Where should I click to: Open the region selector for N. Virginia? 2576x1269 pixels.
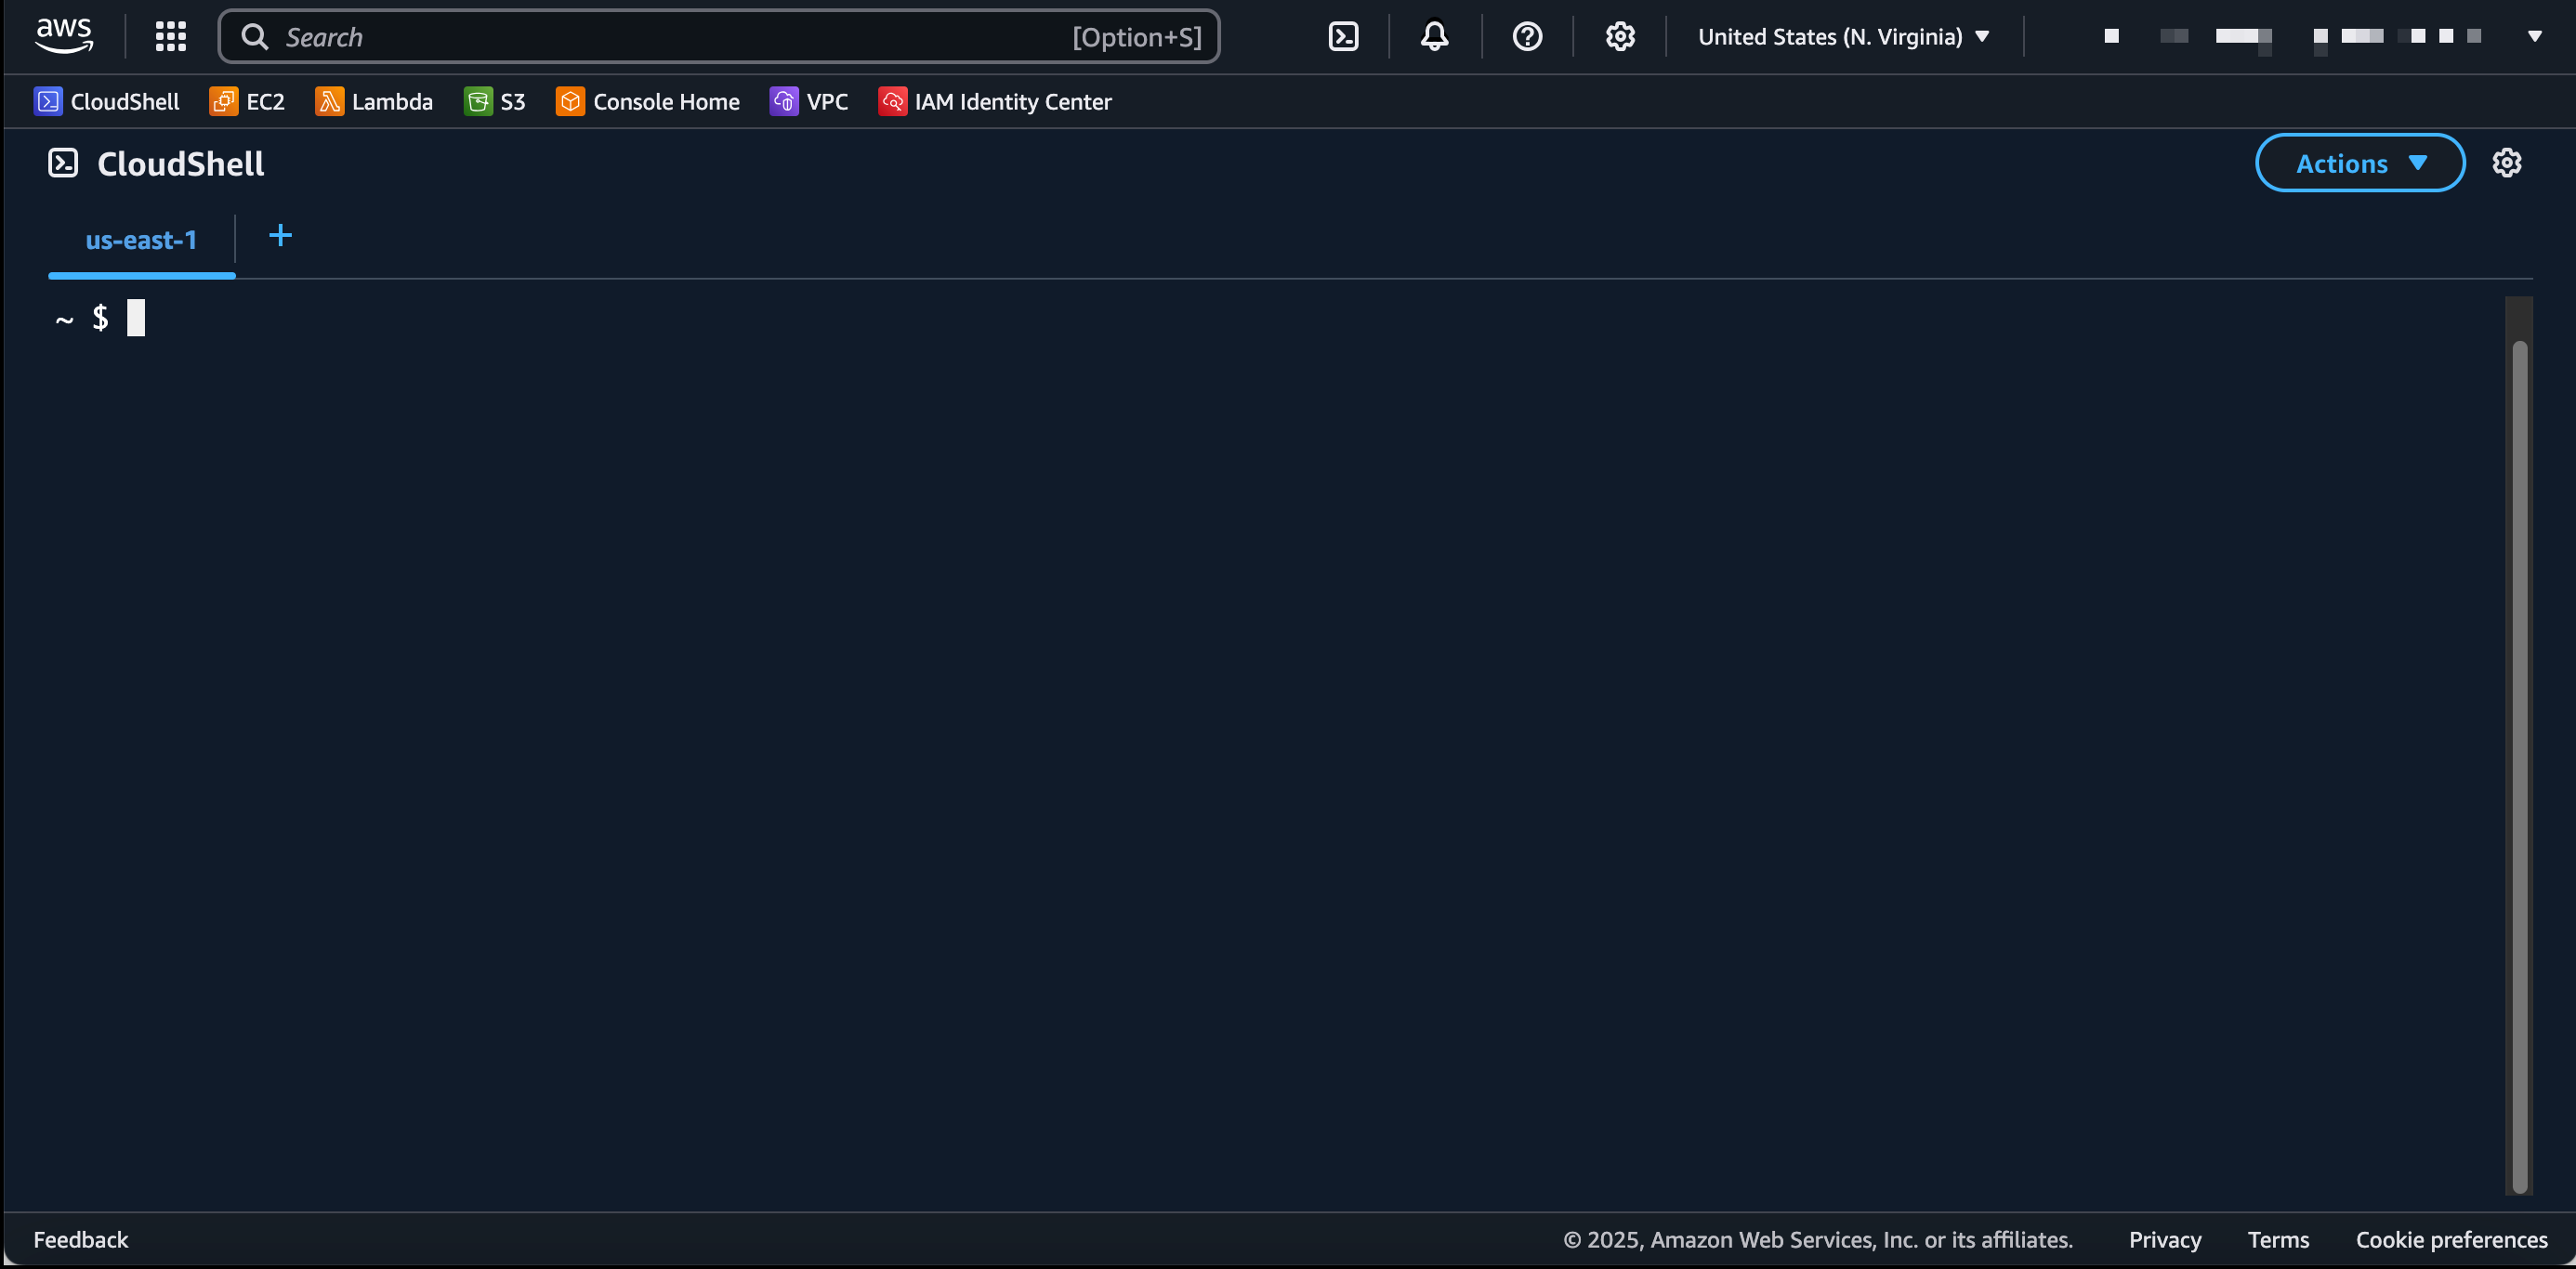(1843, 36)
